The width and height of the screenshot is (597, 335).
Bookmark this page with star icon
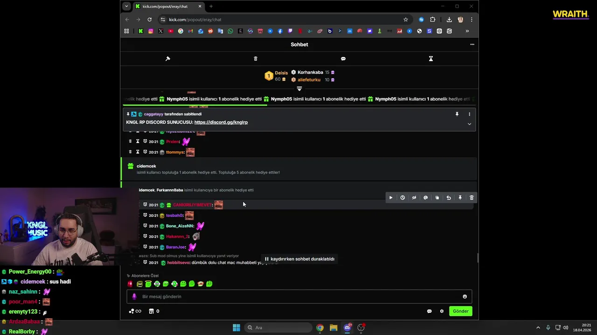(x=406, y=20)
